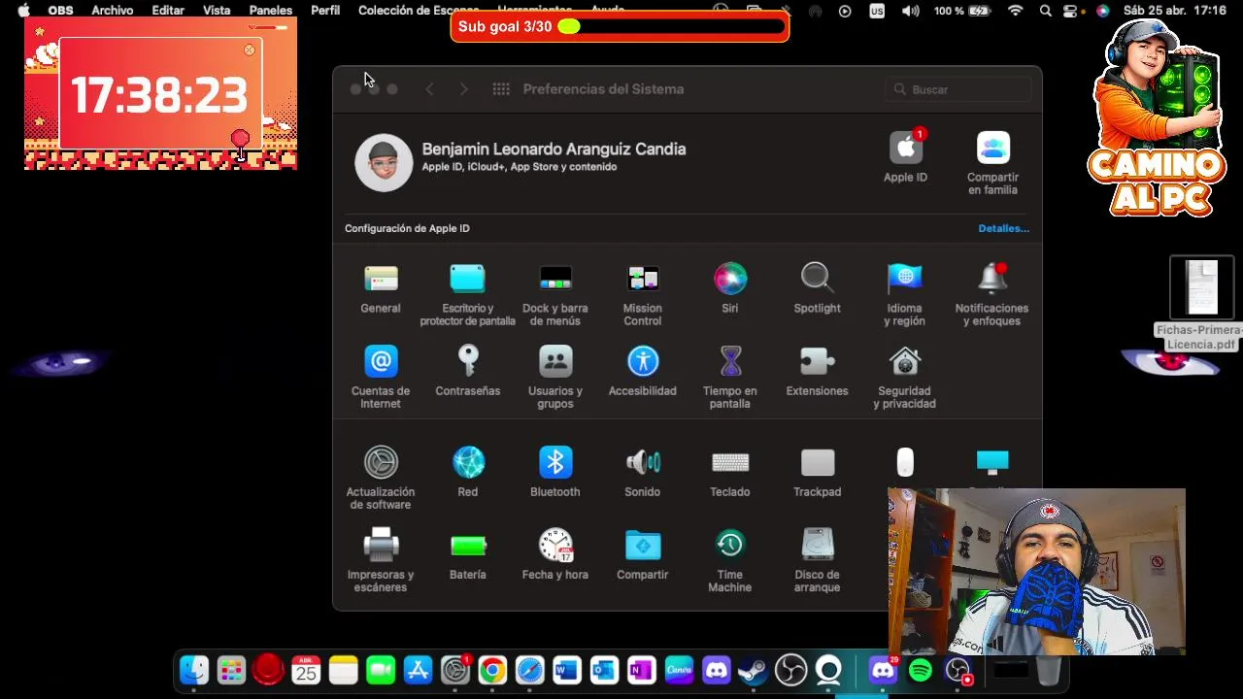This screenshot has width=1243, height=699.
Task: Open the Red network pane
Action: click(468, 472)
